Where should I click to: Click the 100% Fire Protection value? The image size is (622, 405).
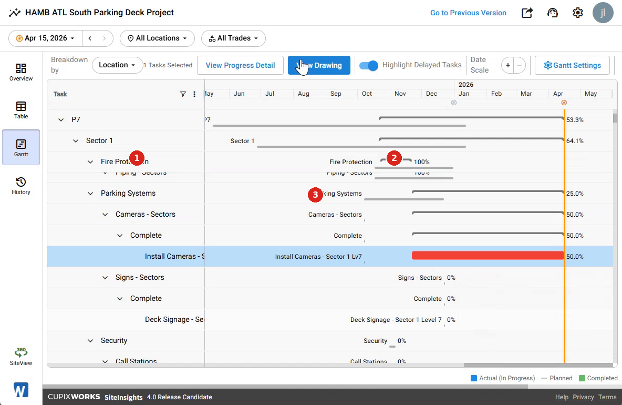coord(422,162)
